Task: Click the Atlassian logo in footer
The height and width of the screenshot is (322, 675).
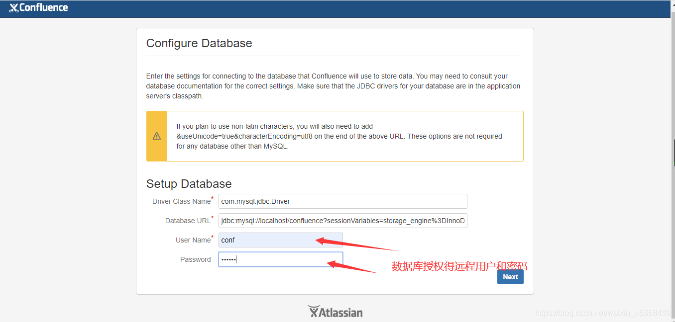Action: pyautogui.click(x=335, y=312)
